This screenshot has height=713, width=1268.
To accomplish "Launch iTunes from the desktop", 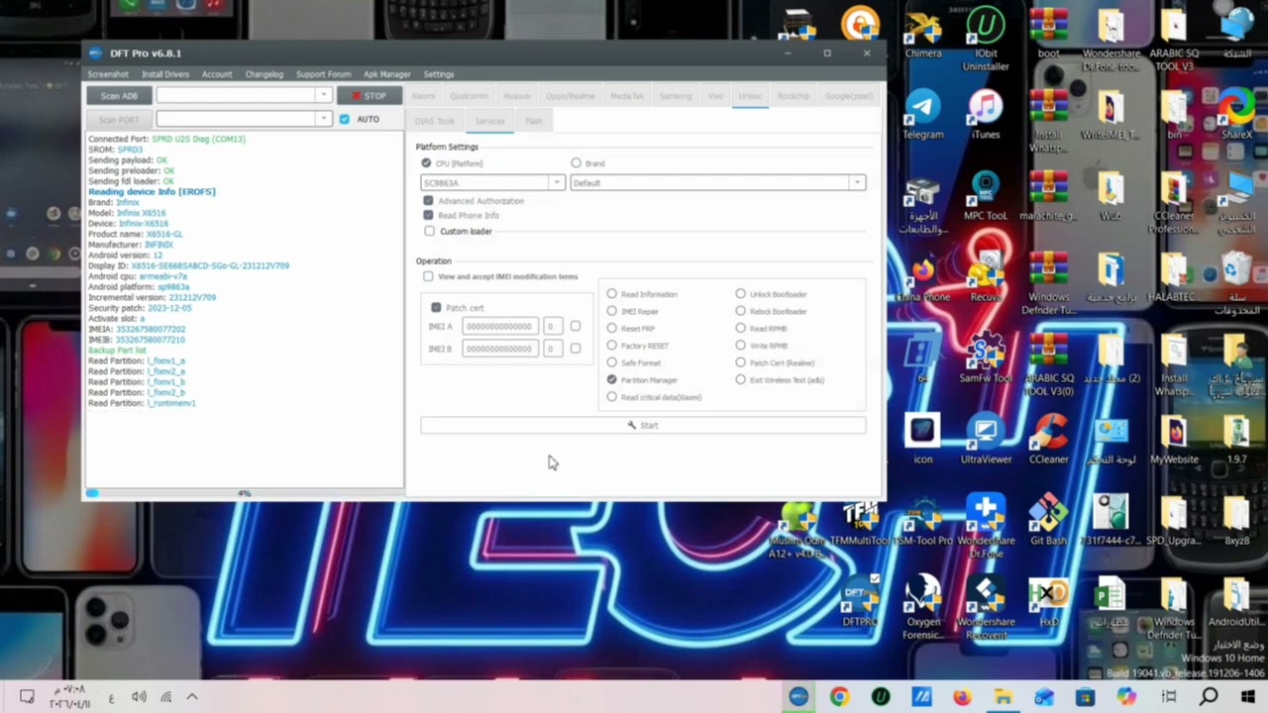I will click(985, 114).
